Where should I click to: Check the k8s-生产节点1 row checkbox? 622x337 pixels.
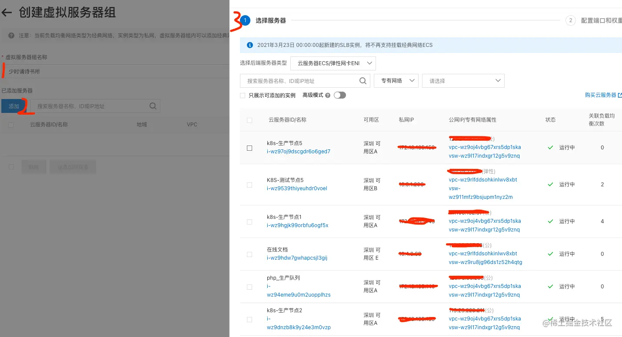pos(249,222)
